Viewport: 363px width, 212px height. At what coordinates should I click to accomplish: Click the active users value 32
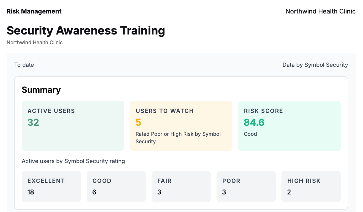tap(33, 122)
